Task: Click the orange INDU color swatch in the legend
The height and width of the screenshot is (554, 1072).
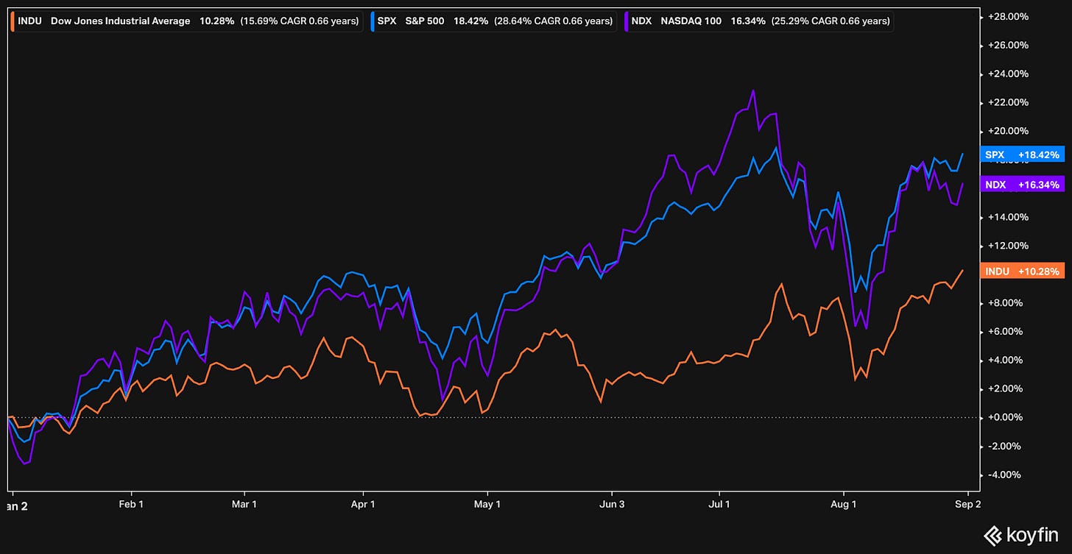Action: pyautogui.click(x=12, y=21)
